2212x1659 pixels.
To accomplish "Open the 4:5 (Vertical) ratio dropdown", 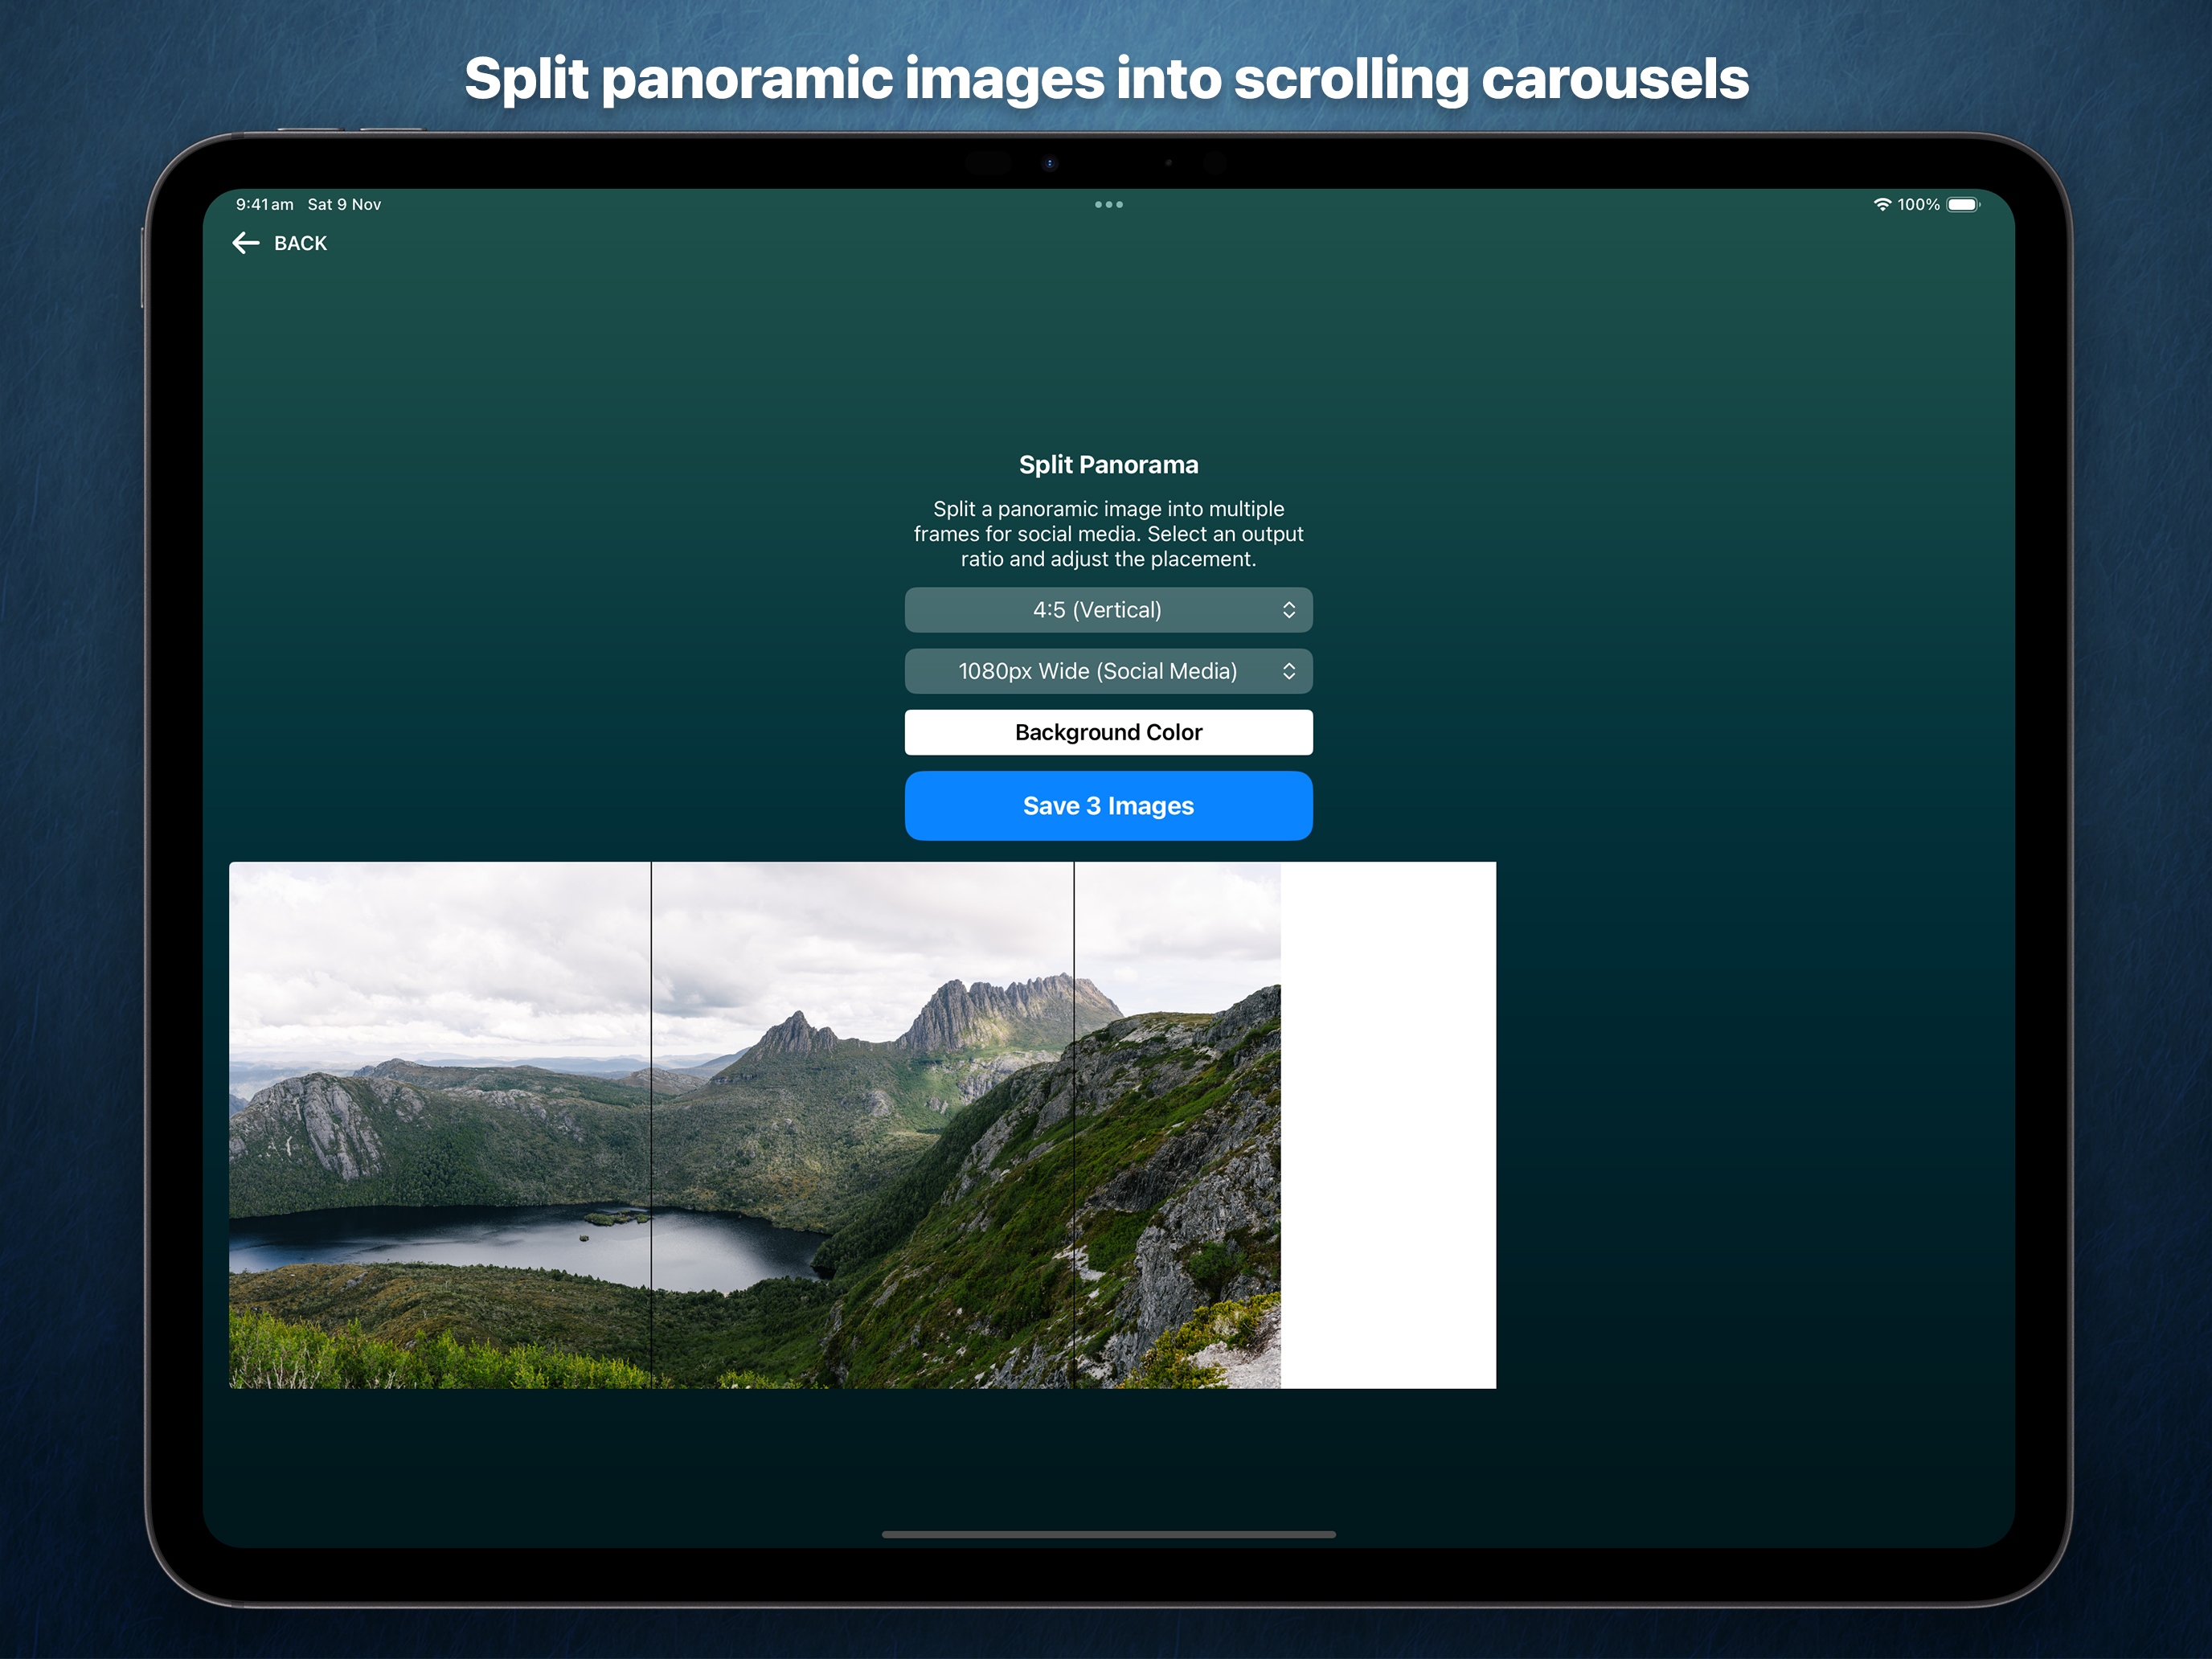I will 1108,610.
